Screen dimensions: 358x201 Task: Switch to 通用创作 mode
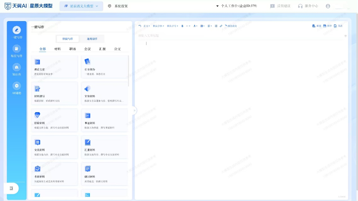(92, 39)
